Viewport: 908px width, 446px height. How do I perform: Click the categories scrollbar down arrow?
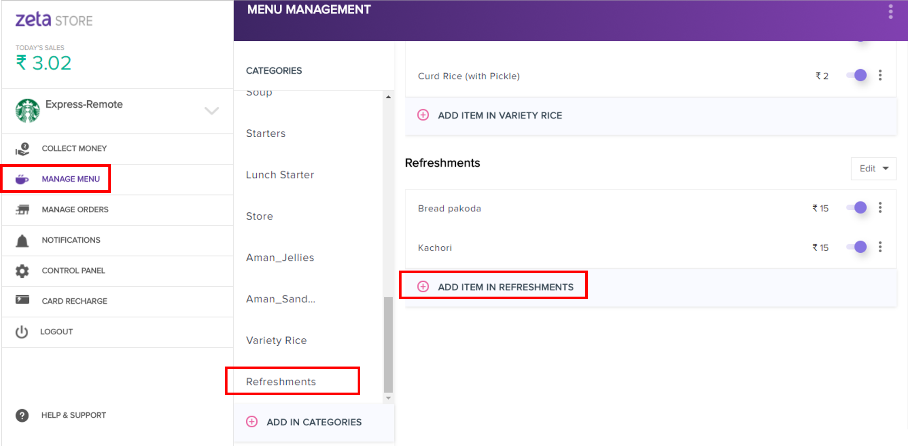tap(388, 398)
